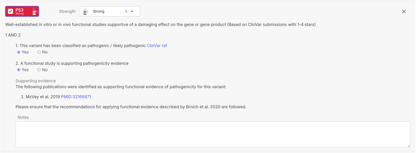Click the strength bars icon on PS3 badge
417x153 pixels.
coord(35,11)
